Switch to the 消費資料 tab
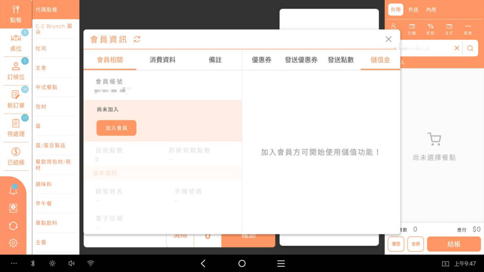This screenshot has width=484, height=272. point(162,60)
